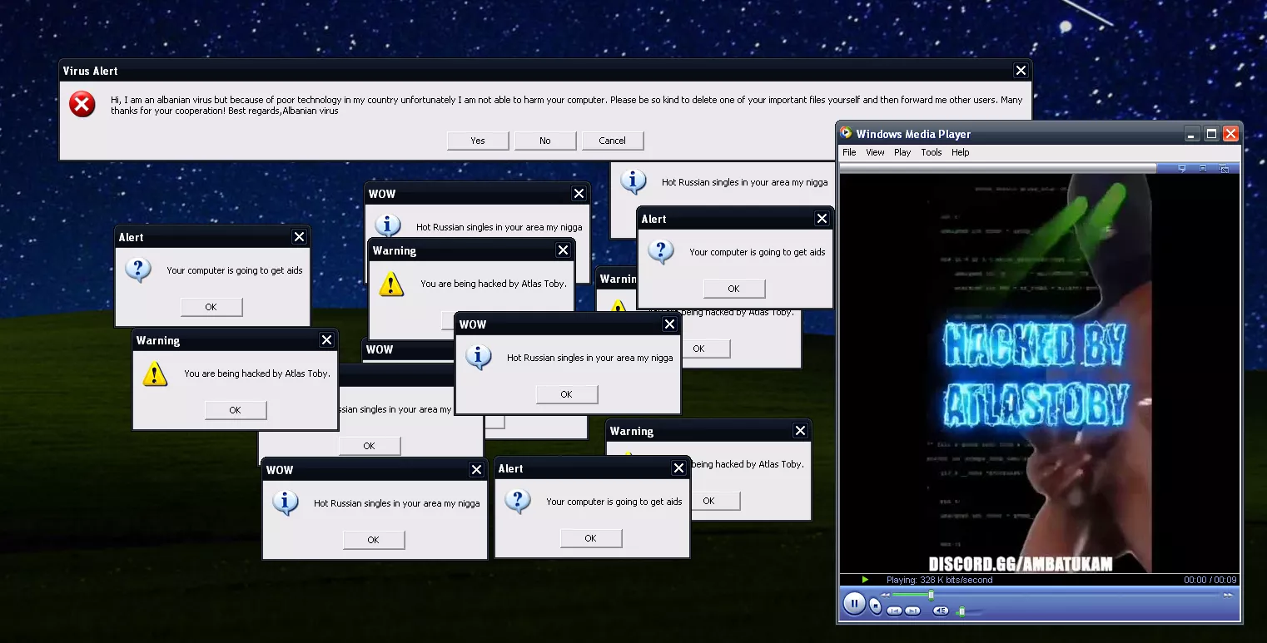Open the File menu in Media Player
1267x643 pixels.
click(849, 152)
